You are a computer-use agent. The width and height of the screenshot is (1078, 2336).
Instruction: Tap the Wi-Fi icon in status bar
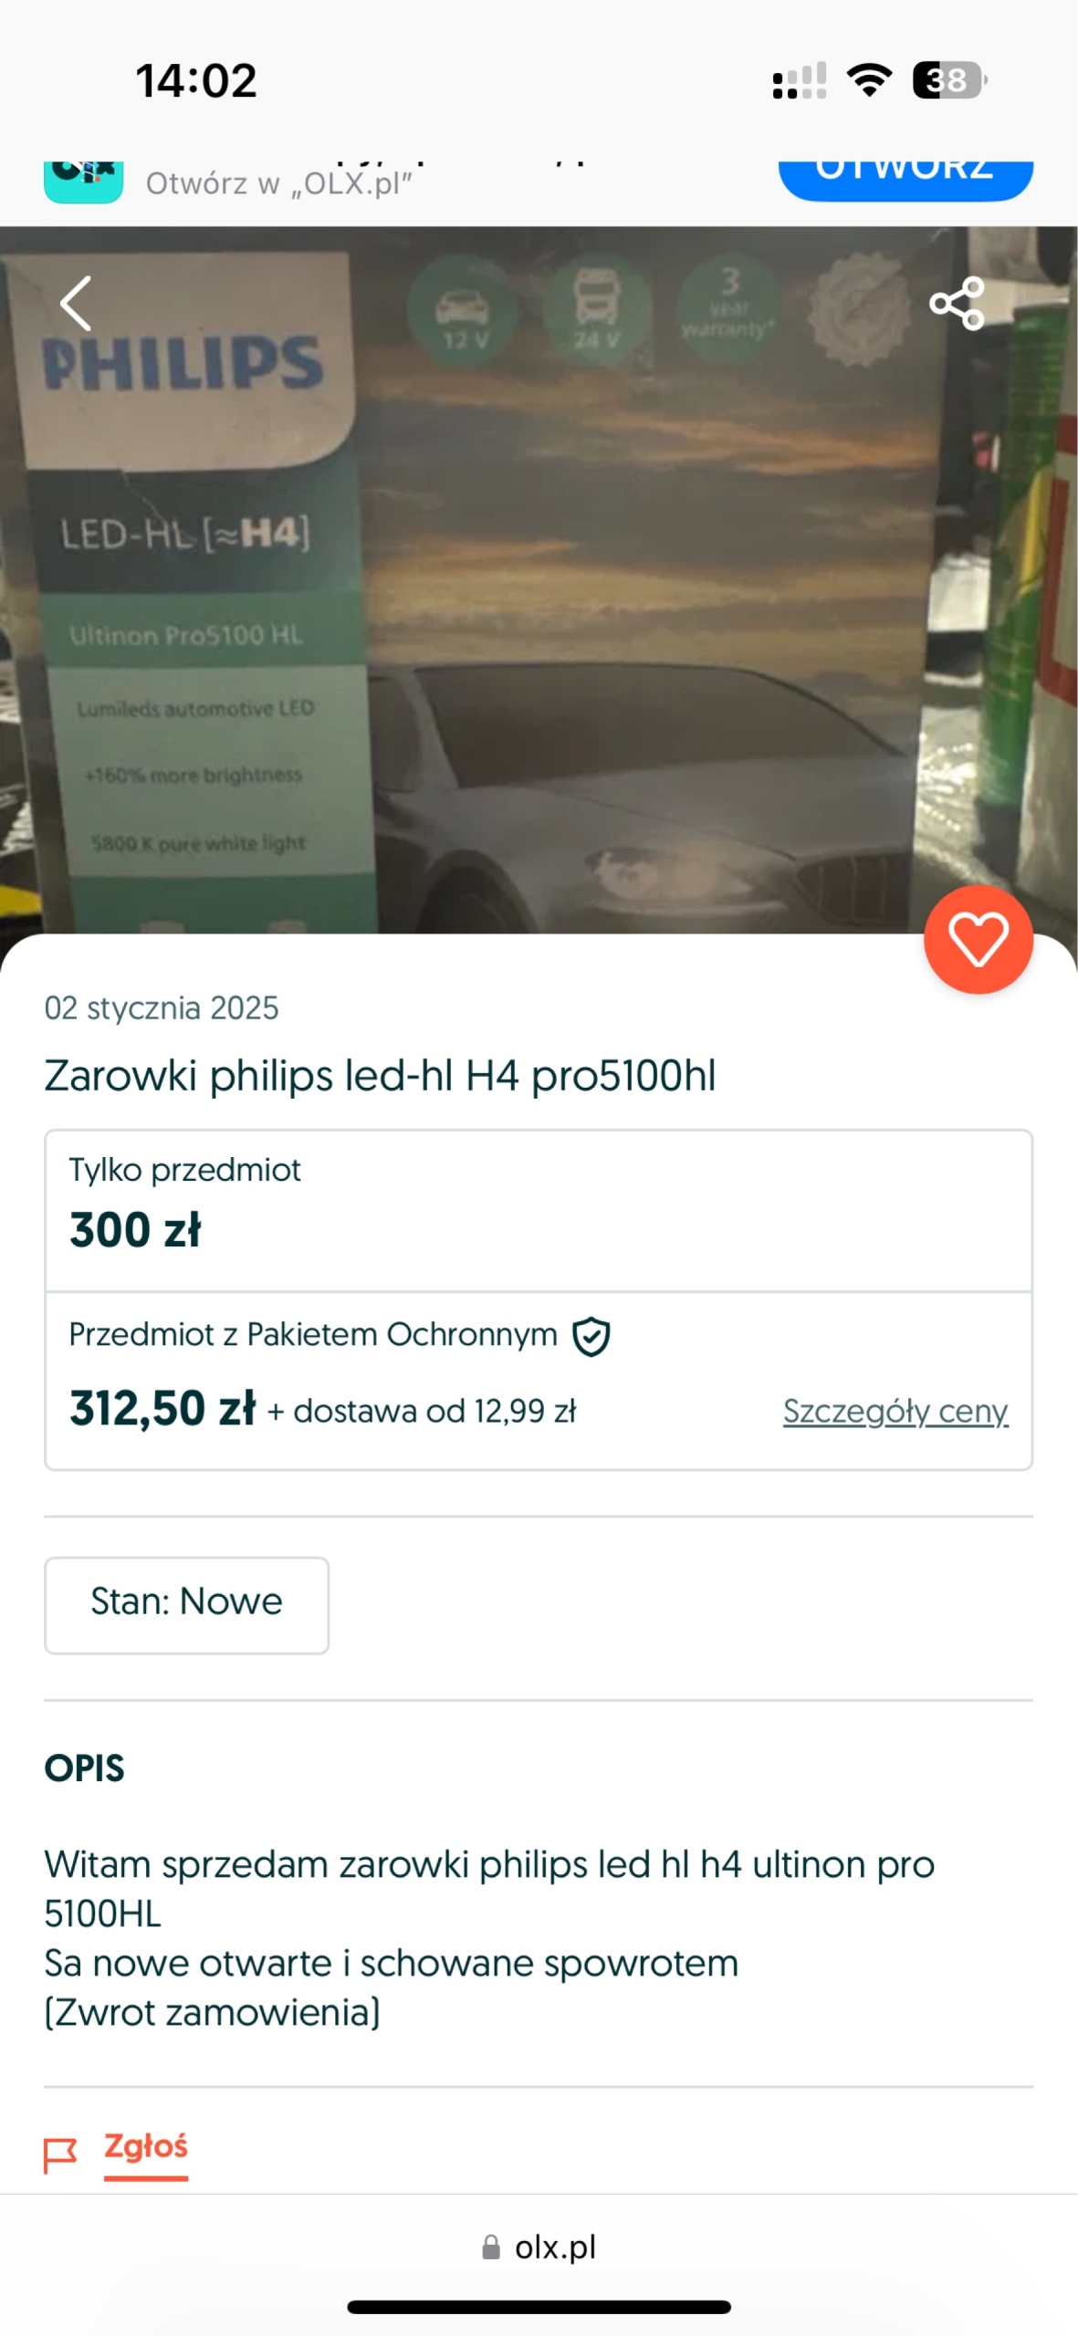[869, 80]
